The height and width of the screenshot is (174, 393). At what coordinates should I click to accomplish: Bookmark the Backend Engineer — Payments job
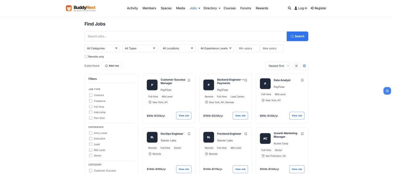point(246,80)
